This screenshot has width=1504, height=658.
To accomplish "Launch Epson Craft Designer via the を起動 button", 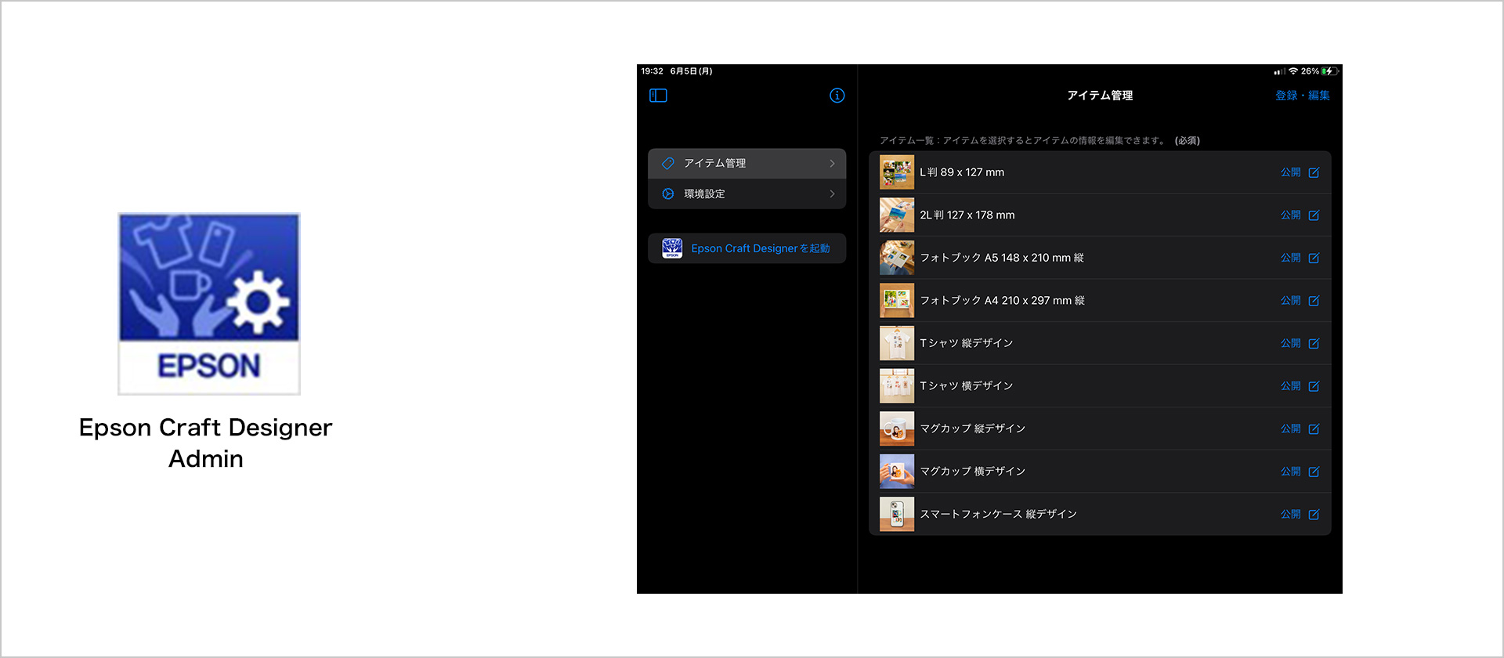I will click(x=747, y=248).
